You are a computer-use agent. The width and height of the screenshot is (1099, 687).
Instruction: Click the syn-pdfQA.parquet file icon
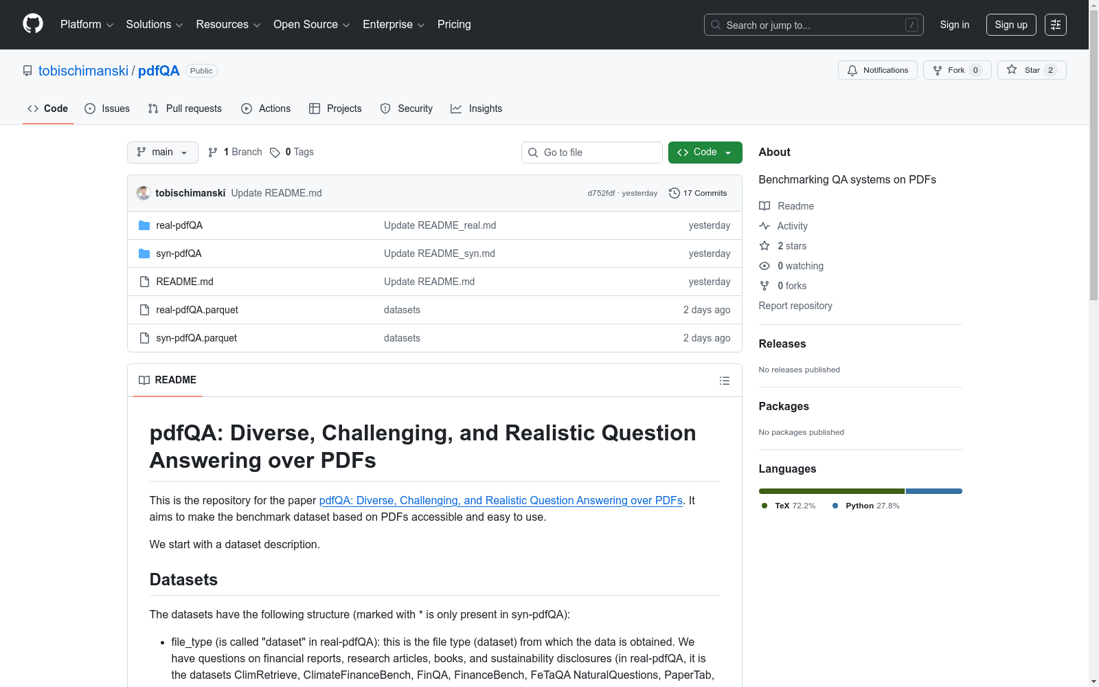point(144,338)
